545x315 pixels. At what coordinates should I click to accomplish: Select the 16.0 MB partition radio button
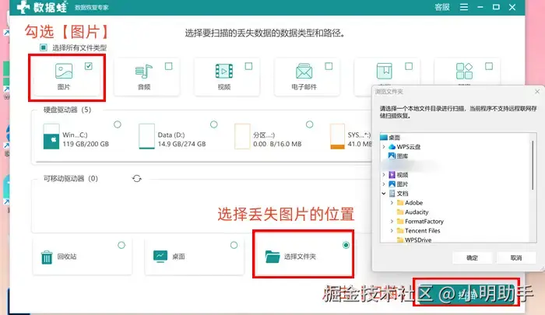pos(309,124)
